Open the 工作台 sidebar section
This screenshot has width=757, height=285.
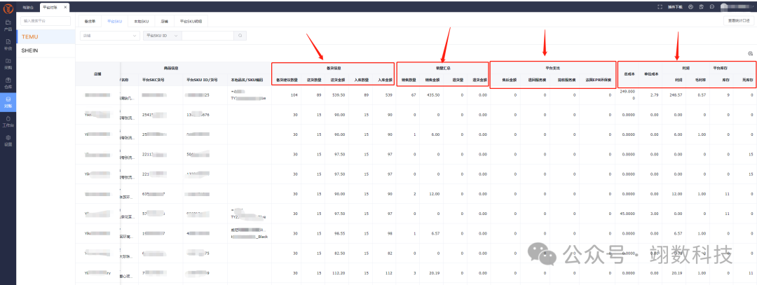pyautogui.click(x=8, y=122)
